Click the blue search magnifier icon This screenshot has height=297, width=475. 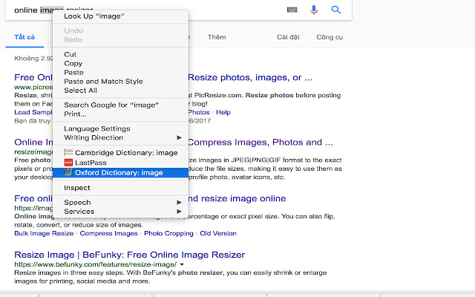pos(335,10)
